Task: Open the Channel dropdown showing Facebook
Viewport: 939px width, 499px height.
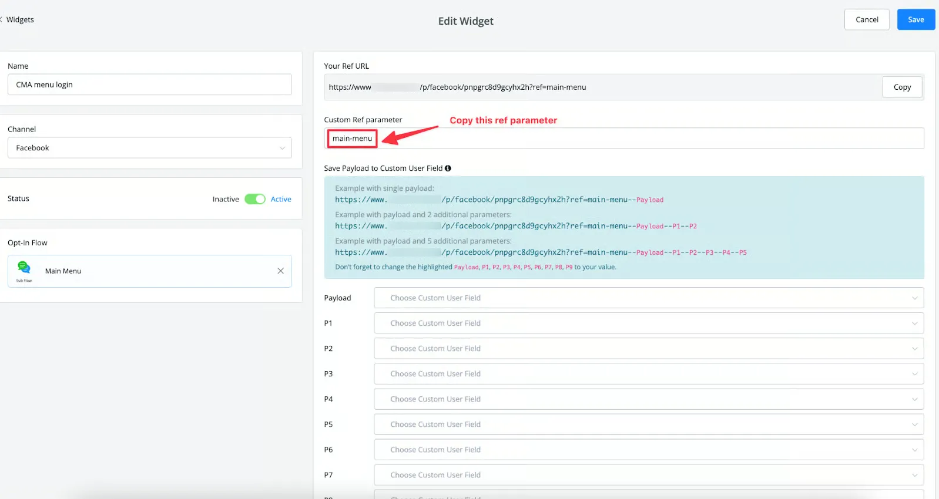Action: 149,148
